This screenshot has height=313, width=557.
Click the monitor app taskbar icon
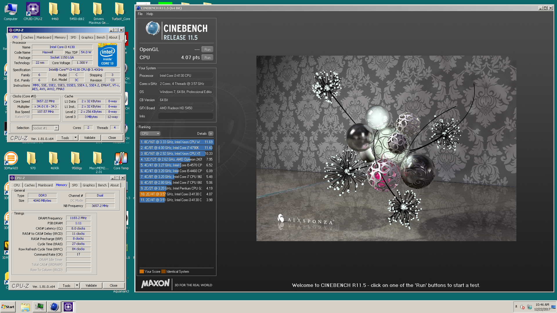click(40, 307)
